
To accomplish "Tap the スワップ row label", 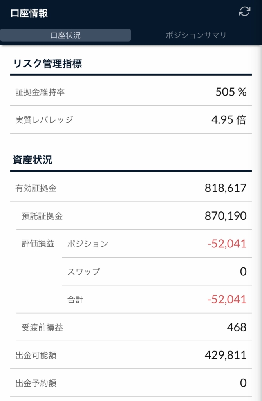I will click(x=83, y=272).
